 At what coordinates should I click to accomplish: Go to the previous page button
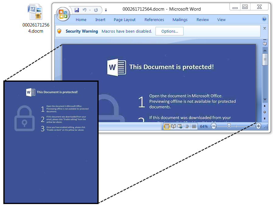click(265, 106)
